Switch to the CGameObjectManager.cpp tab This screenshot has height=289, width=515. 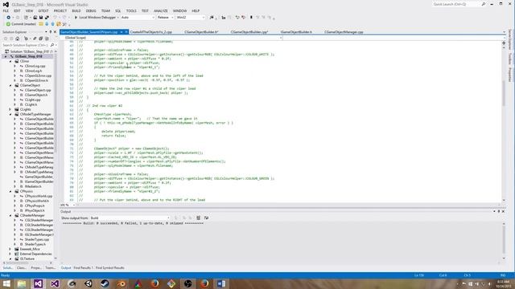coord(344,32)
